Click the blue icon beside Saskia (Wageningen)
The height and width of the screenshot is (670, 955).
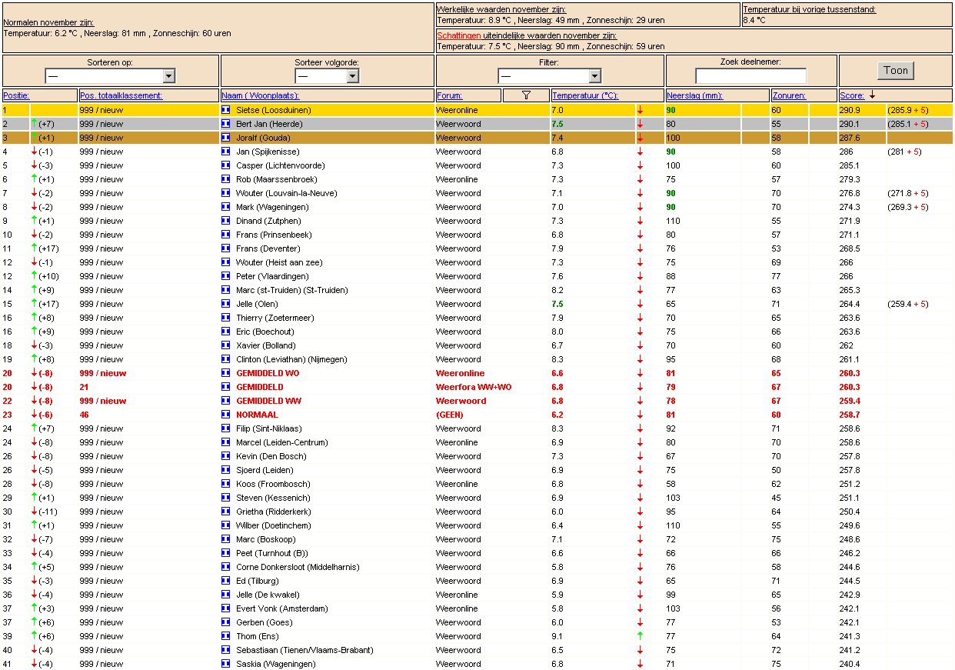(226, 664)
